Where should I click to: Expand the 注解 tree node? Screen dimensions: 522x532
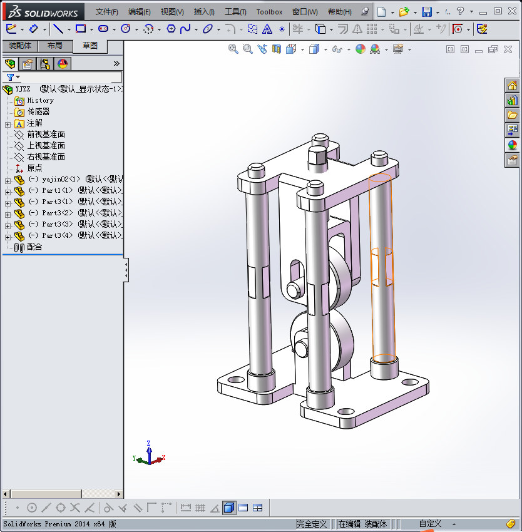[8, 125]
